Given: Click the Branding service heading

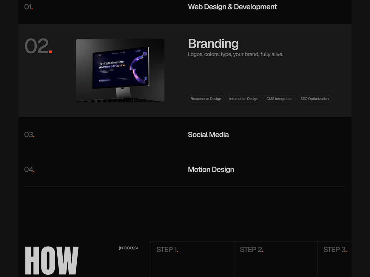Looking at the screenshot, I should point(213,43).
